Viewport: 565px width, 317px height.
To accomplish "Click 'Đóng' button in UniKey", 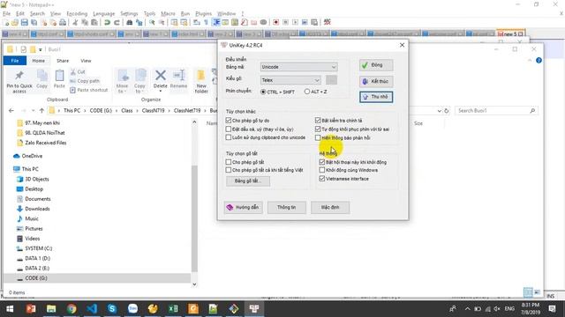I will [376, 65].
